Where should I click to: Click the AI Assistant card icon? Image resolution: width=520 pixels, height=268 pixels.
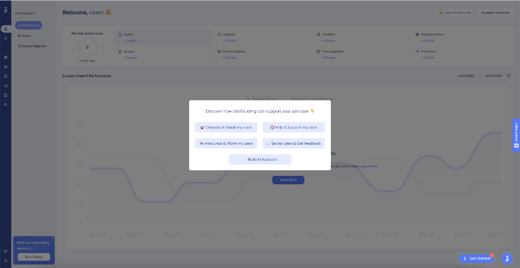tap(417, 52)
